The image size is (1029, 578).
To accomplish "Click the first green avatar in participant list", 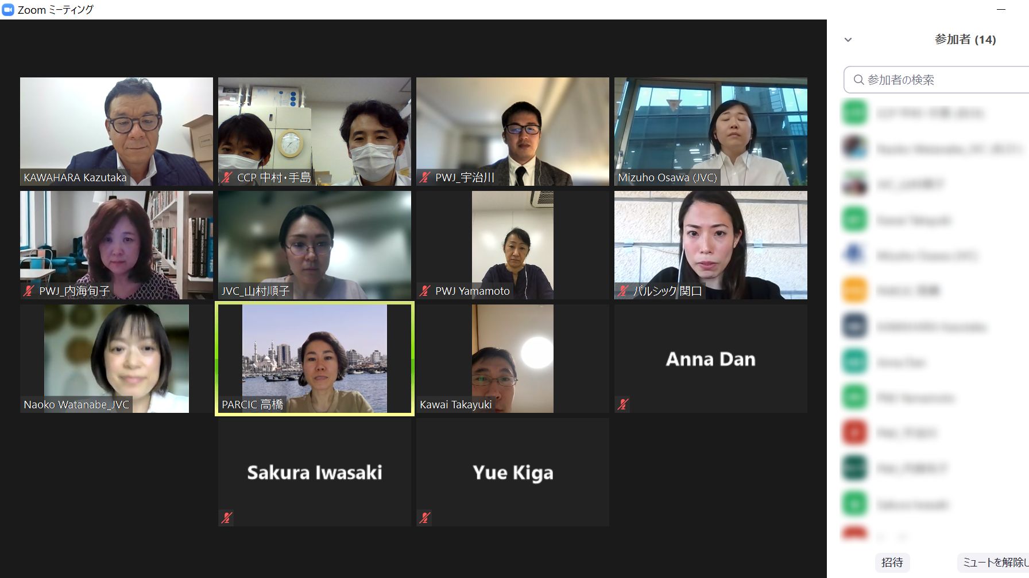I will coord(854,113).
